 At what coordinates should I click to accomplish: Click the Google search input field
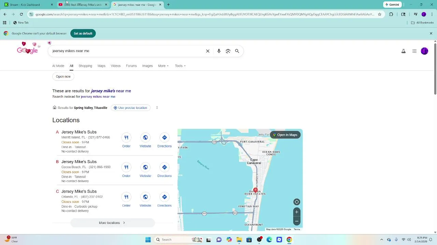coord(126,51)
